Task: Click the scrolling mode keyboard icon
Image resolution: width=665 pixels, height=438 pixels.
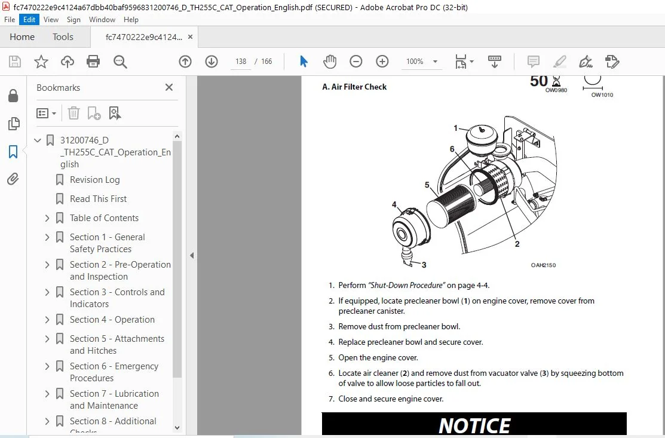Action: pyautogui.click(x=495, y=62)
